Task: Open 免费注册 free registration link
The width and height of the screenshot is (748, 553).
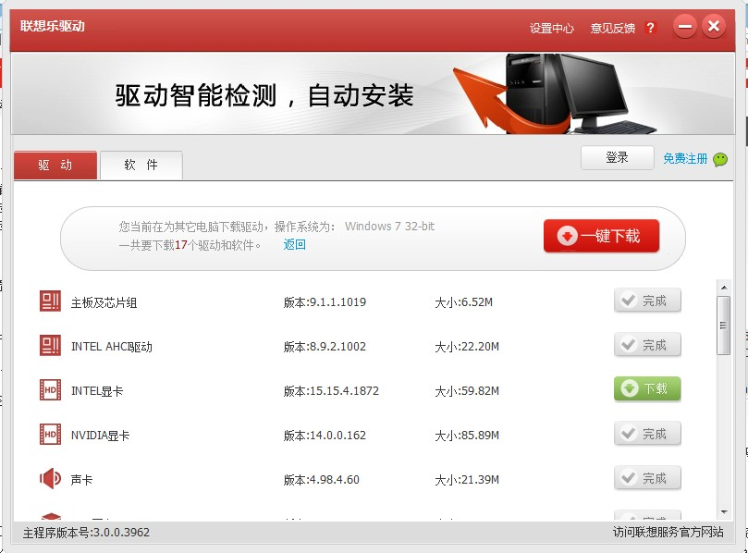Action: point(684,158)
